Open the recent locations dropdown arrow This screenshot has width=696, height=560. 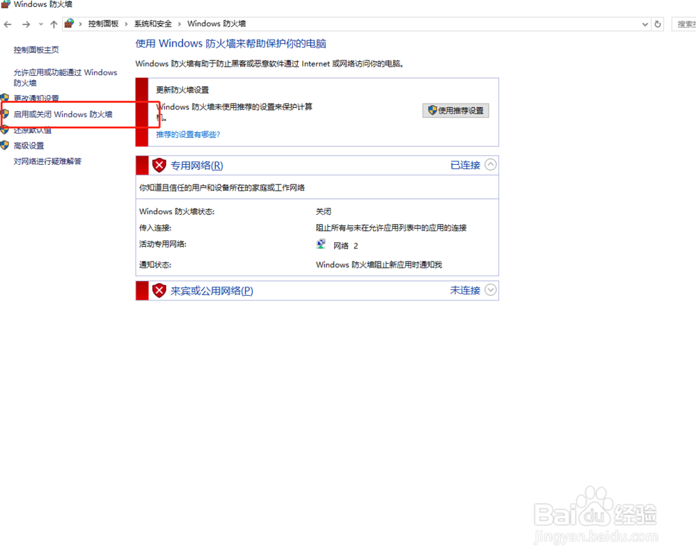[x=41, y=24]
